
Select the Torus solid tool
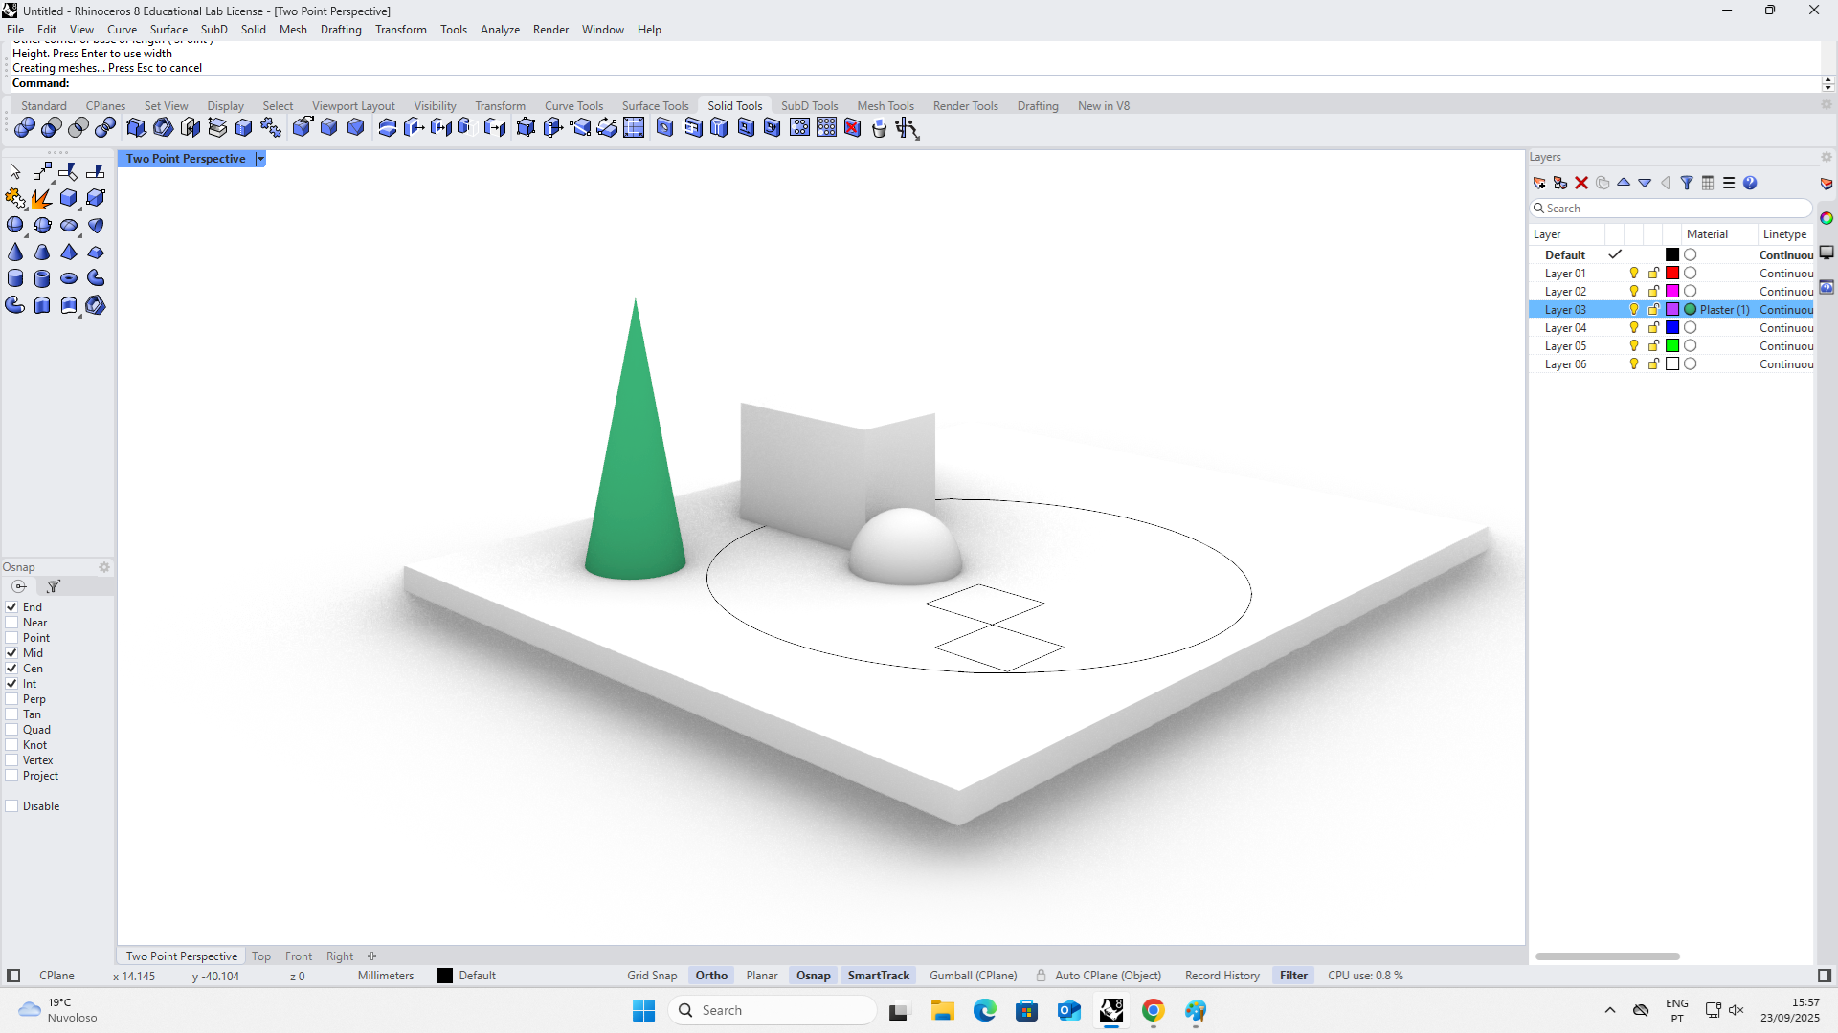coord(69,278)
